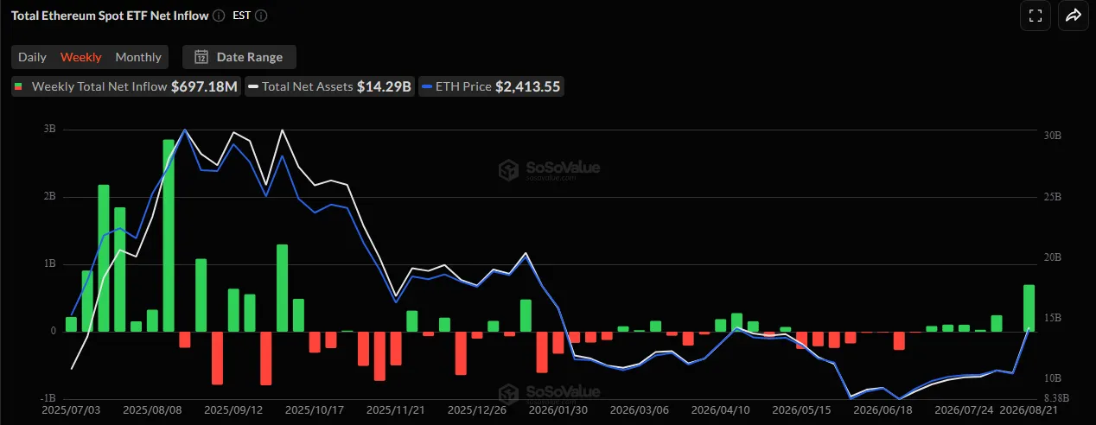Image resolution: width=1096 pixels, height=425 pixels.
Task: Open the Date Range picker
Action: (239, 57)
